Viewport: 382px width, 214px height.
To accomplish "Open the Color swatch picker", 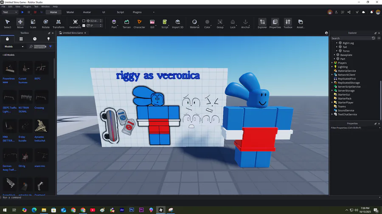I will point(207,24).
